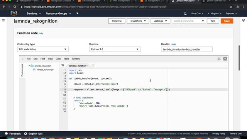Select lambda_function.py in file tree
The image size is (247, 139).
pos(45,69)
